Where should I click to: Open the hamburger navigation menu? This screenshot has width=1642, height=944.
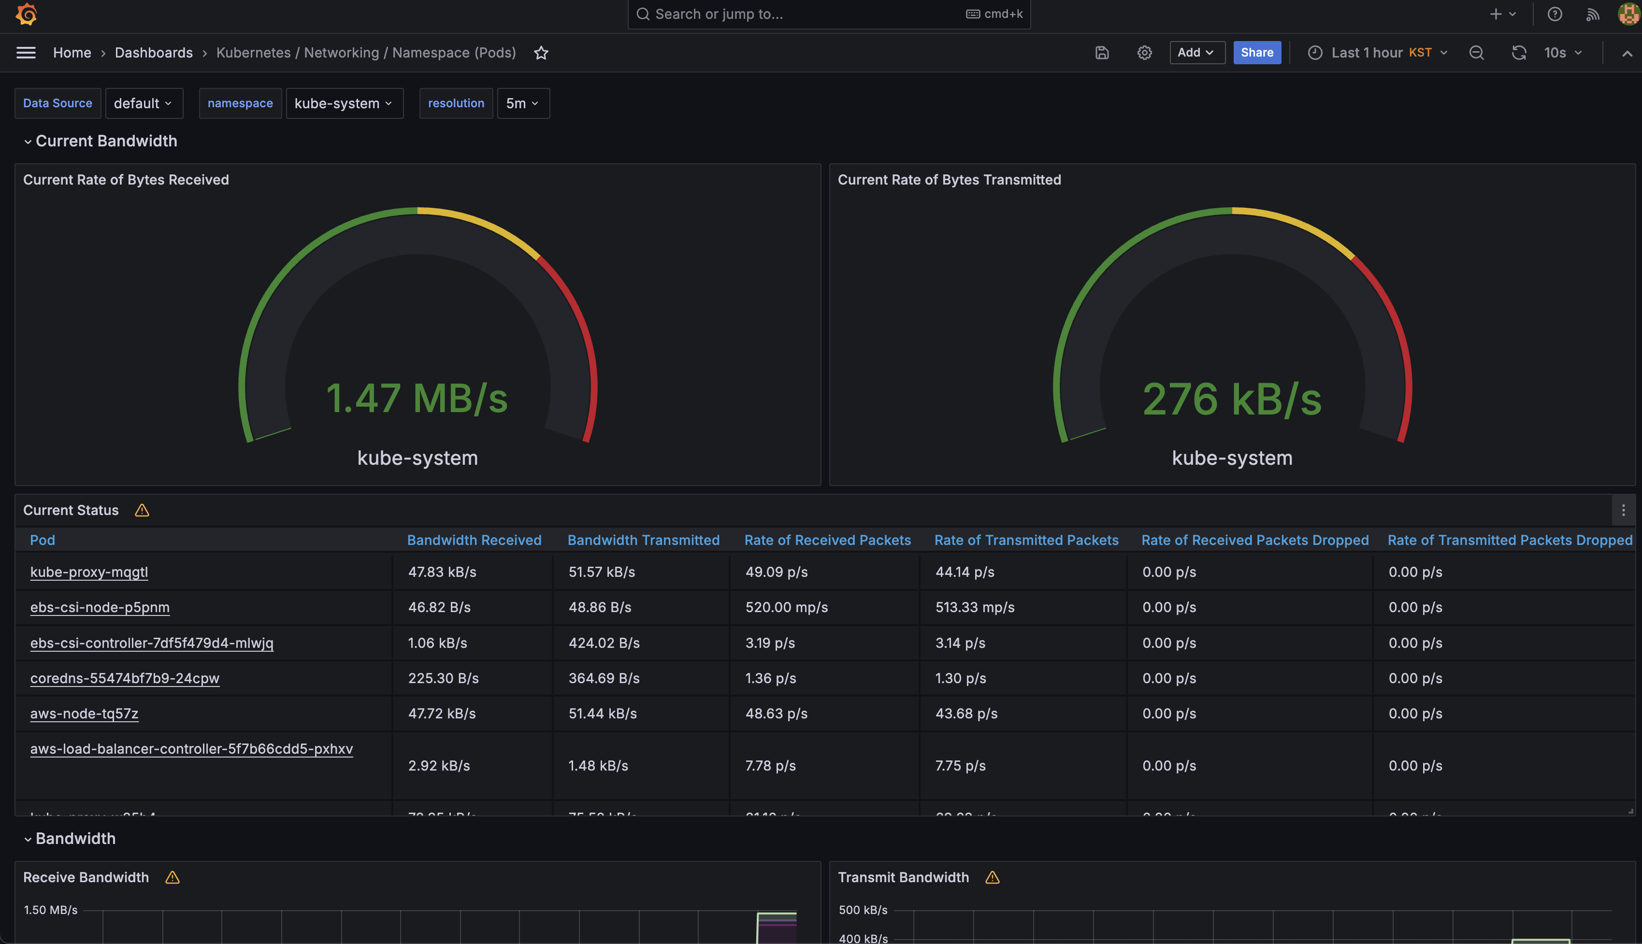point(26,53)
